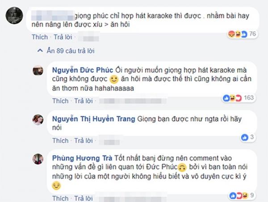Open Nguyễn Đức Phúc's profile avatar
This screenshot has height=202, width=268.
click(x=38, y=71)
